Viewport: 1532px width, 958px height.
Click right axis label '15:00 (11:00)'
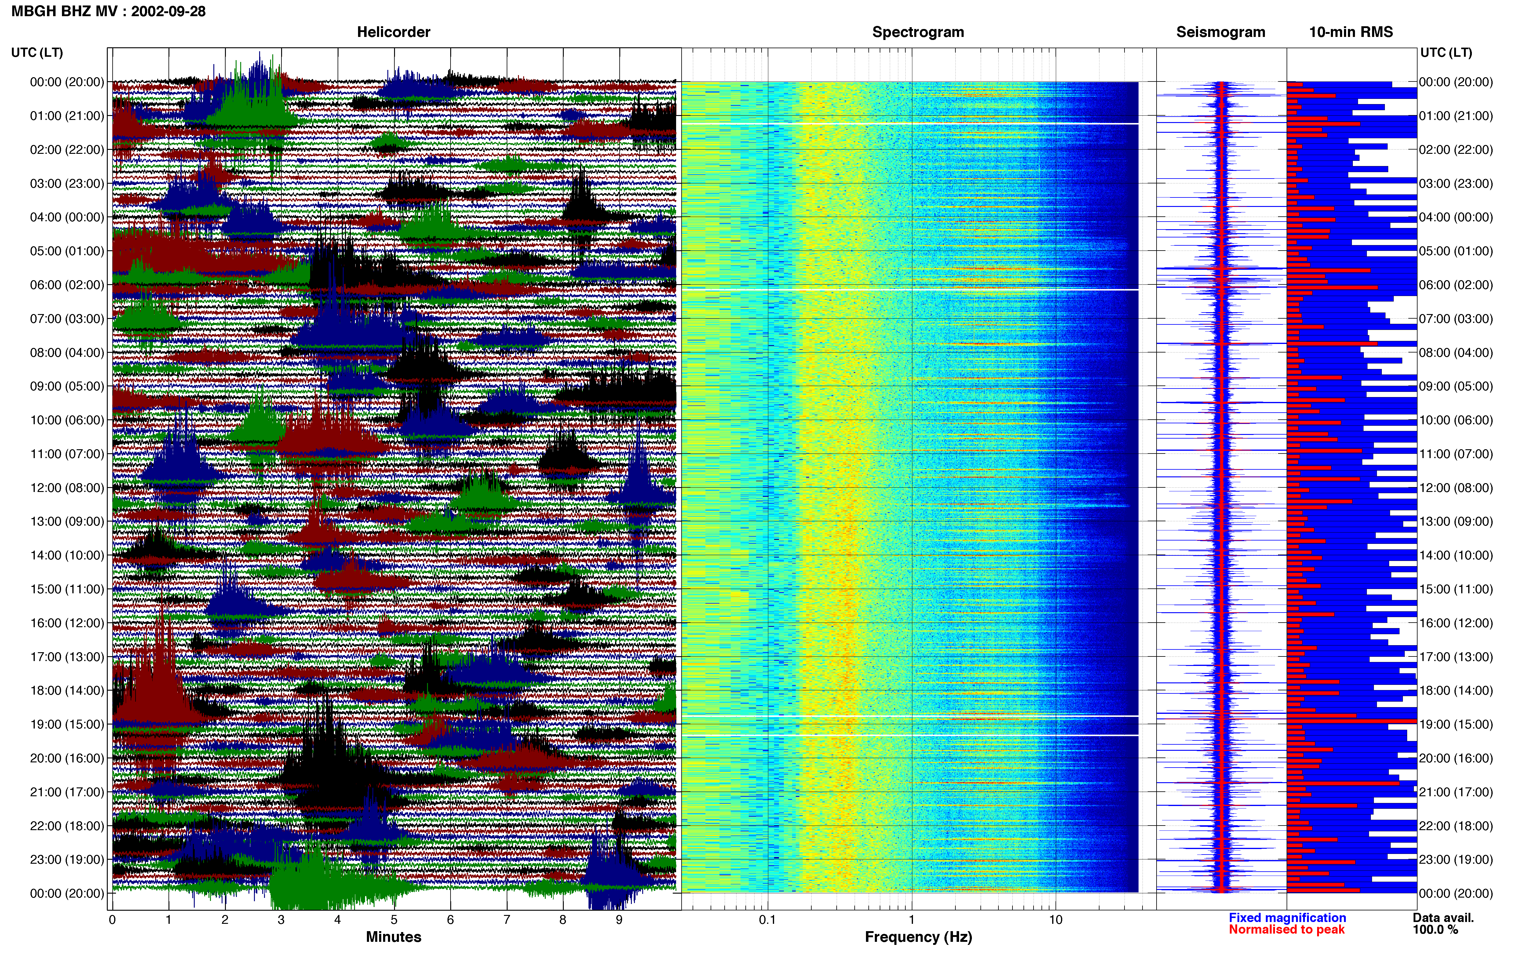1456,589
